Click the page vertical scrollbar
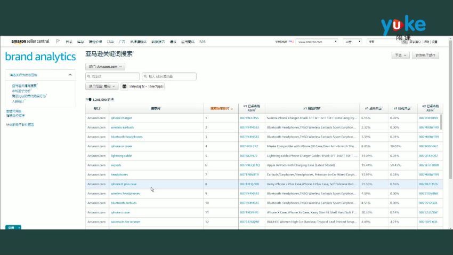This screenshot has height=255, width=453. coord(450,110)
